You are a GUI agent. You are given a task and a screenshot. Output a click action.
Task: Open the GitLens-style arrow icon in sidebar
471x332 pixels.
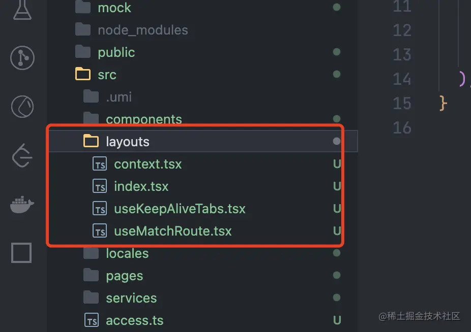click(22, 155)
